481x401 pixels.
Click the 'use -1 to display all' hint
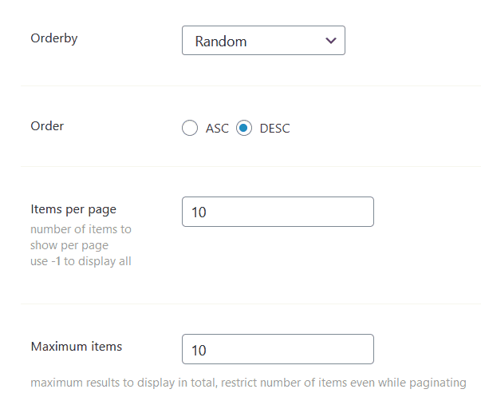81,261
